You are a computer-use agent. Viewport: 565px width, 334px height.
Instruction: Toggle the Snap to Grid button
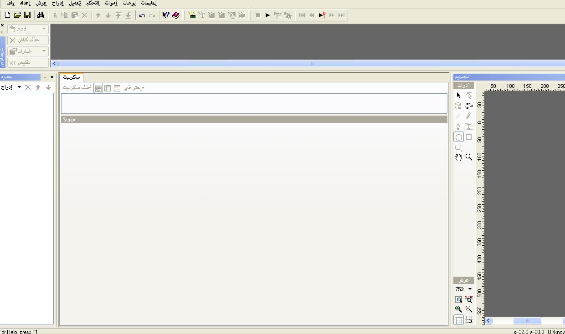click(x=469, y=320)
